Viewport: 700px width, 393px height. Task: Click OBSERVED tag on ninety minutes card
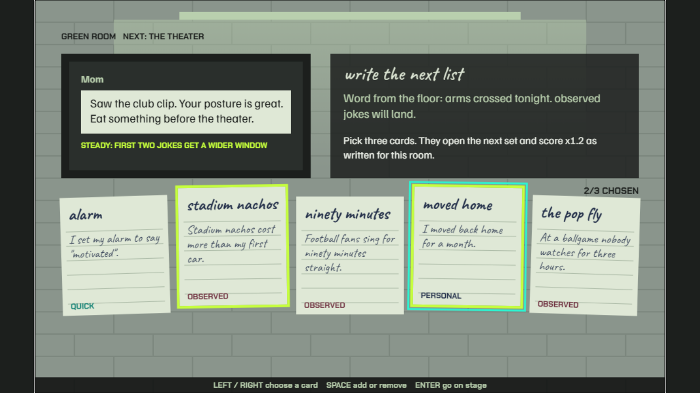(324, 305)
